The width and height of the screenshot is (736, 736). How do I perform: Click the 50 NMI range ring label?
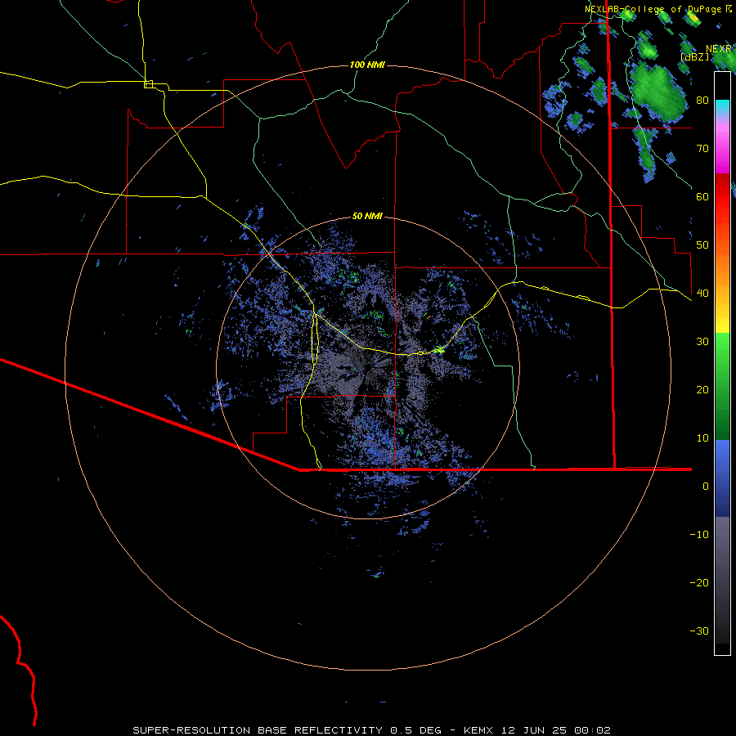(x=367, y=216)
